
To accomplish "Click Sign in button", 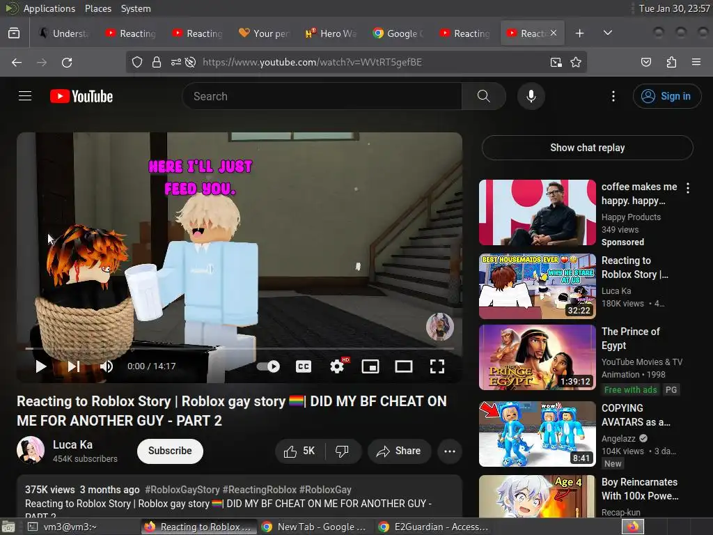I will click(666, 96).
